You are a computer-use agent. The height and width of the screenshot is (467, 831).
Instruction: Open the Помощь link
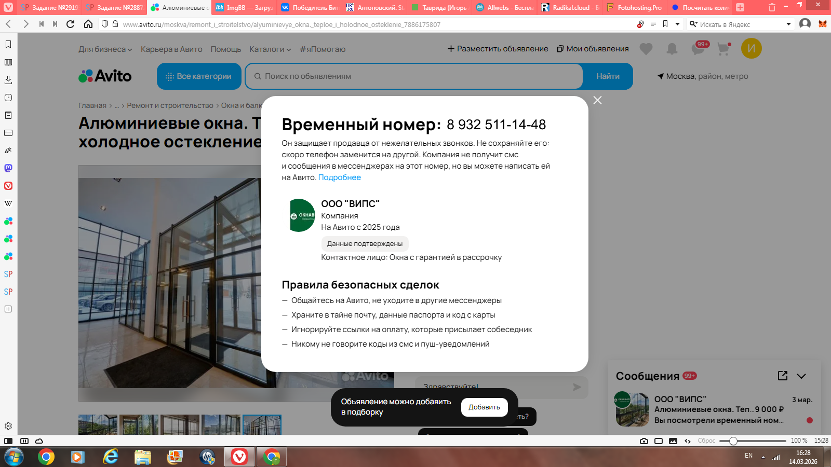tap(226, 49)
